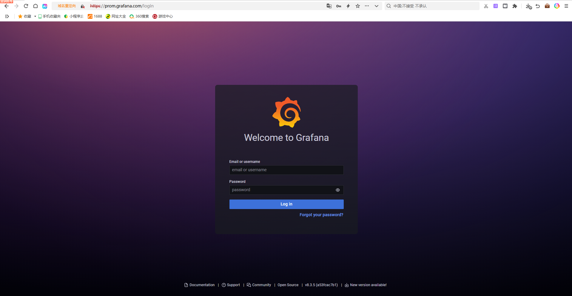Click the undo closed tab icon
Image resolution: width=572 pixels, height=296 pixels.
point(538,6)
